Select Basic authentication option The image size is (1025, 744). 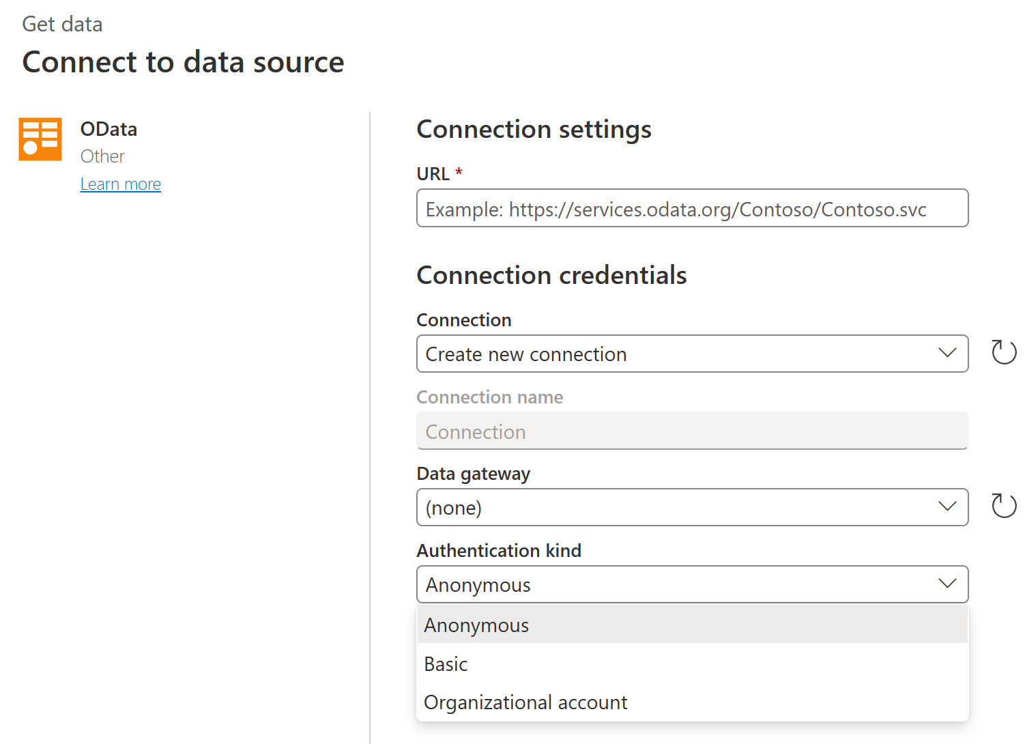(446, 663)
